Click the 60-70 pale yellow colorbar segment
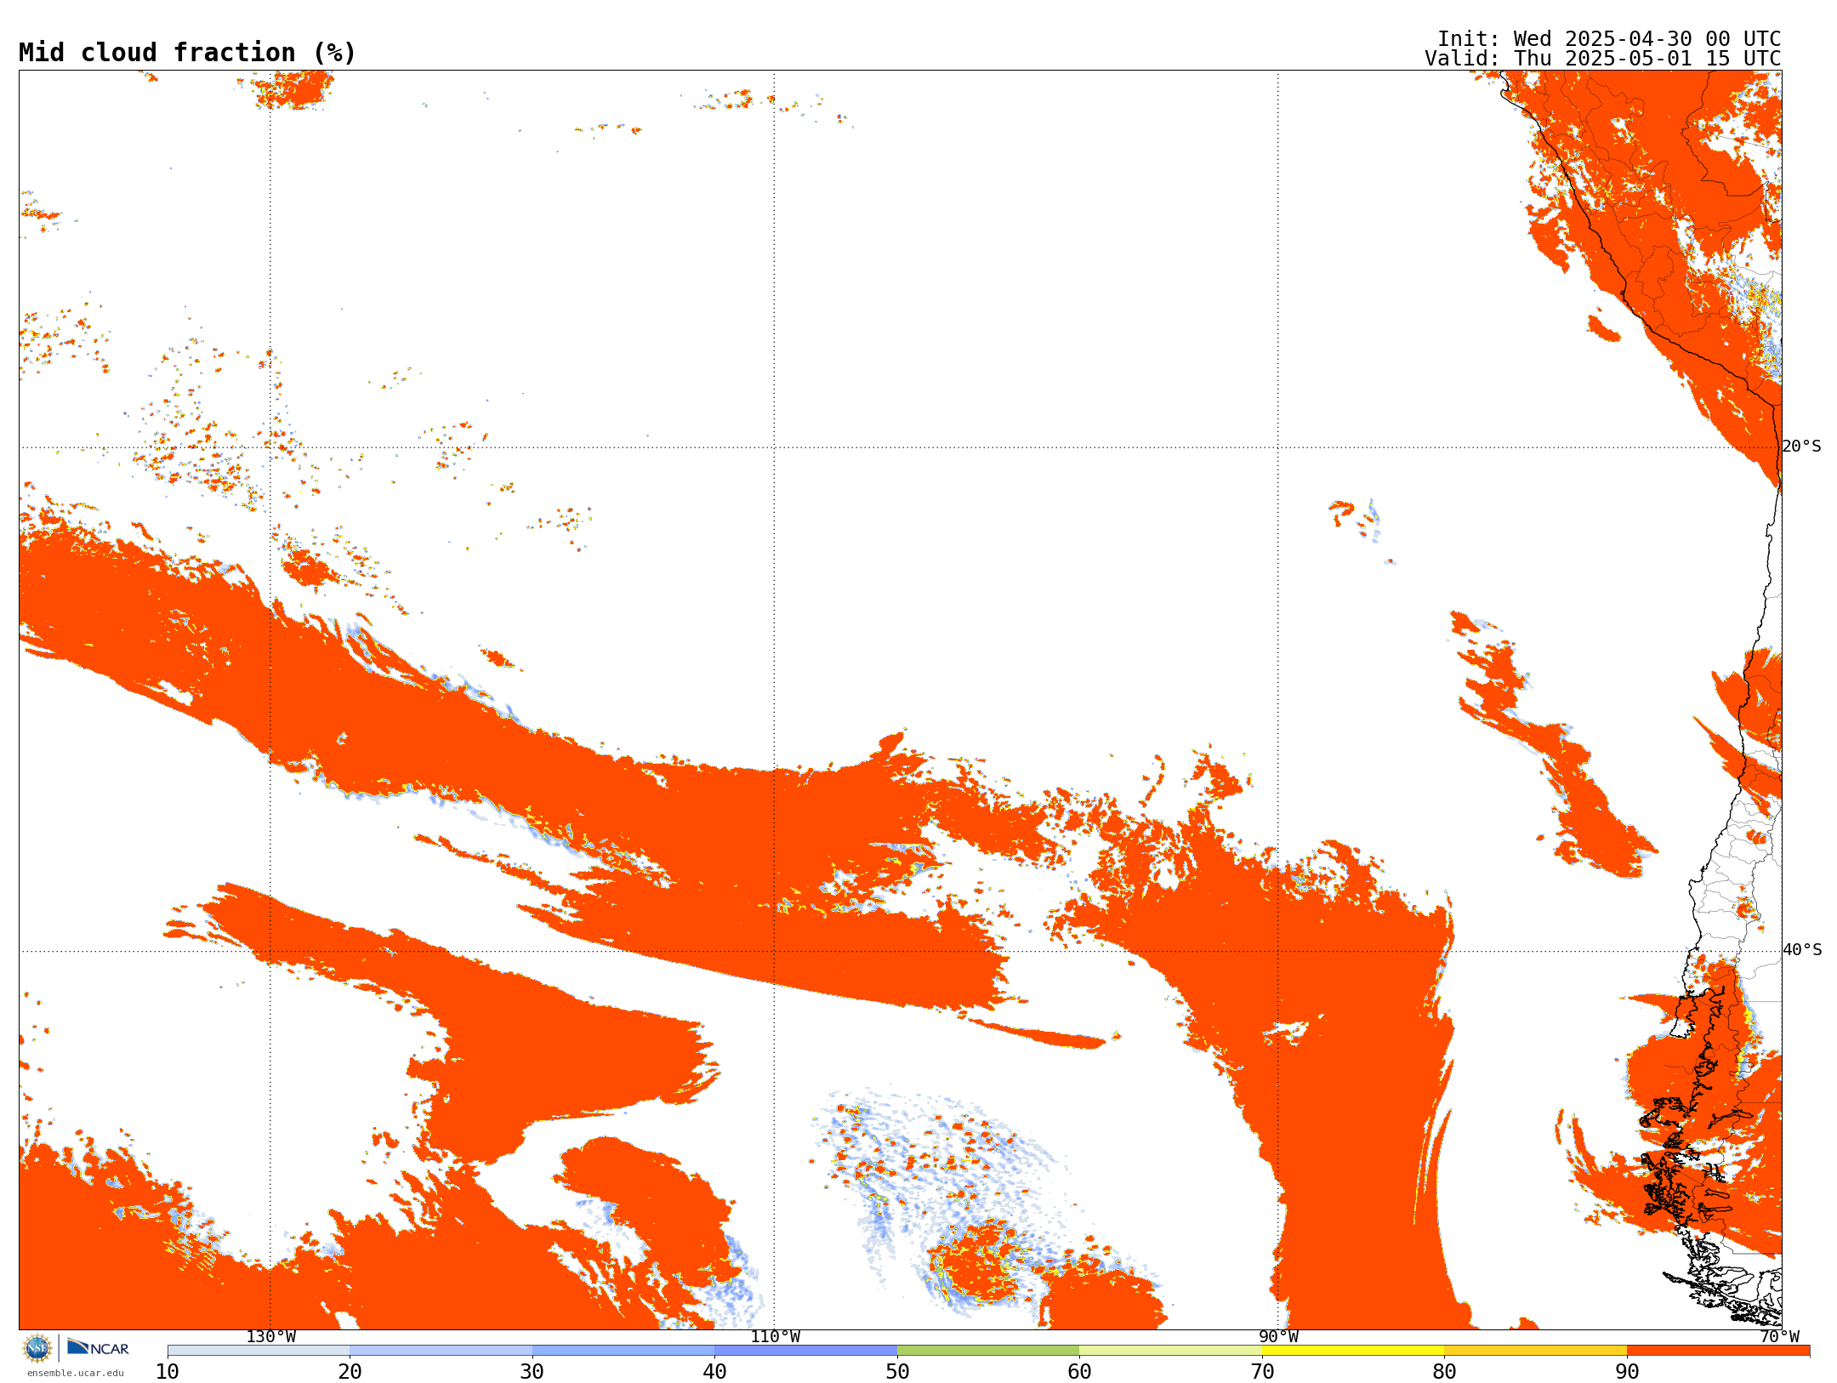The width and height of the screenshot is (1837, 1383). click(1170, 1351)
